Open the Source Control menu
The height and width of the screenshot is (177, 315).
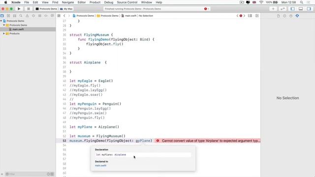point(127,2)
